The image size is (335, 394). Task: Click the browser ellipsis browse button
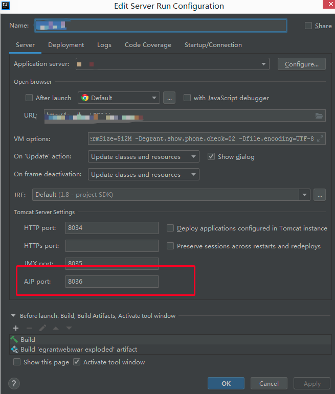coord(169,98)
